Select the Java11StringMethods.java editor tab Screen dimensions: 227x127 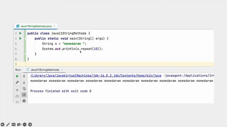point(36,26)
